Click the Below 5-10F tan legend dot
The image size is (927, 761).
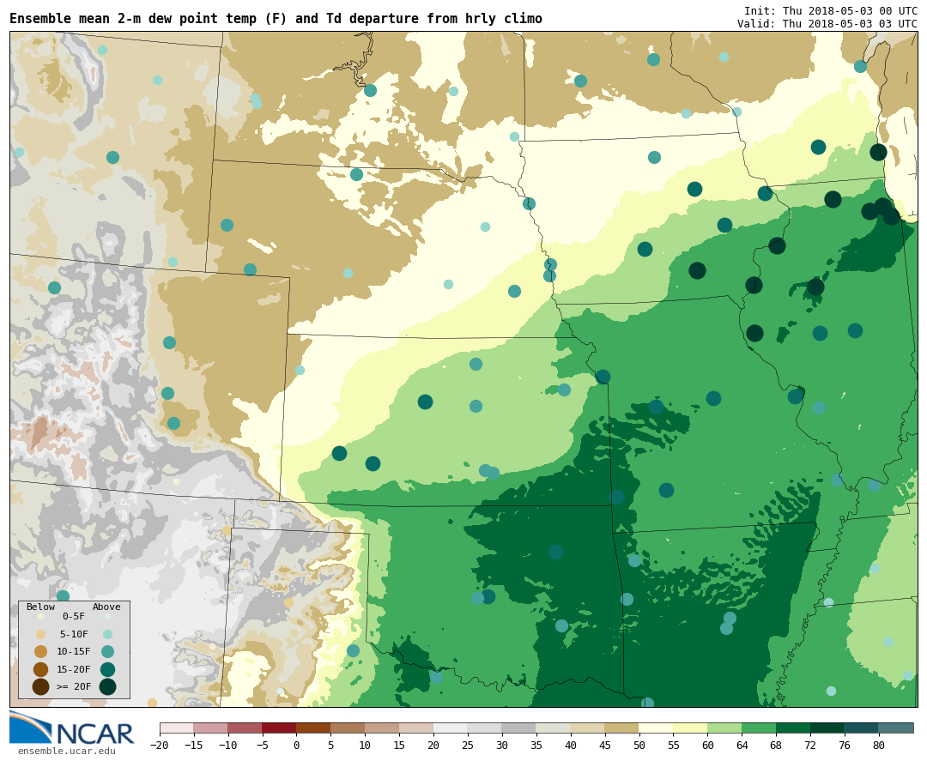pyautogui.click(x=41, y=634)
